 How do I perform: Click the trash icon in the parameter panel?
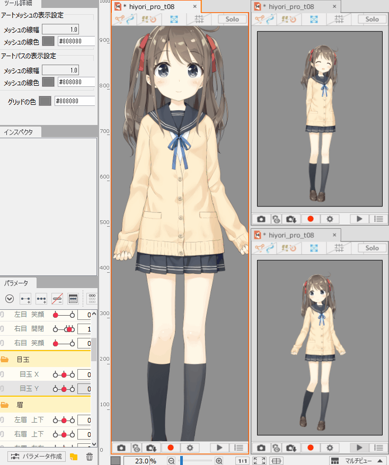point(90,457)
